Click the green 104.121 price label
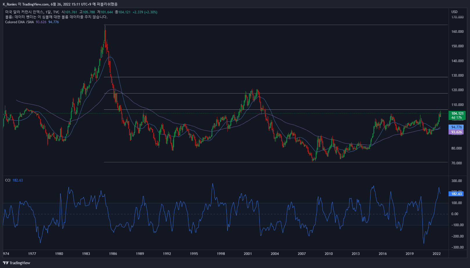 (457, 114)
